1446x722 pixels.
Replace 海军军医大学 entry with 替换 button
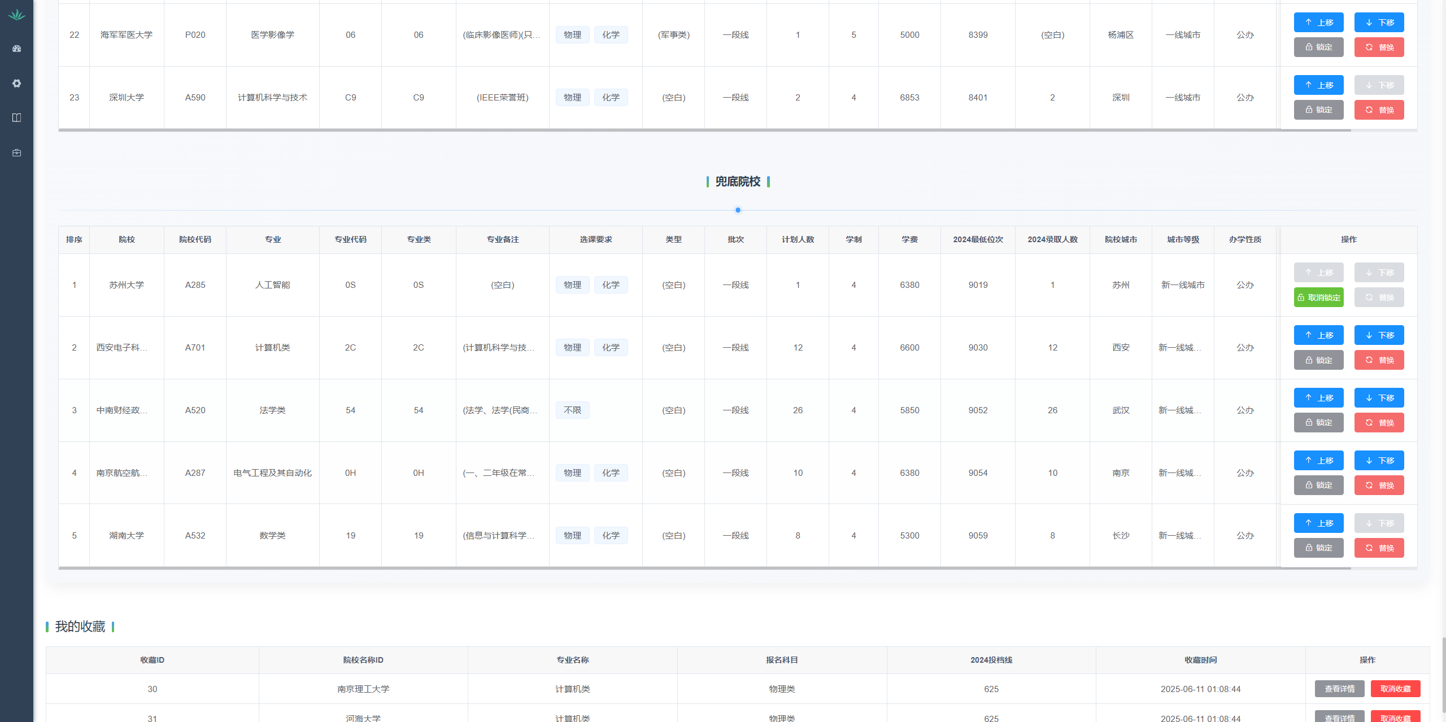pyautogui.click(x=1379, y=47)
